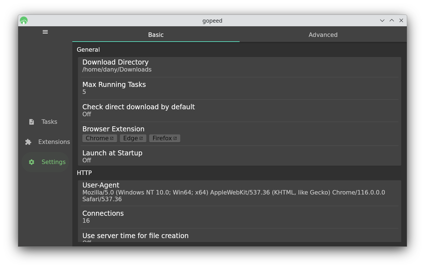Click the General section heading
This screenshot has width=425, height=268.
88,50
